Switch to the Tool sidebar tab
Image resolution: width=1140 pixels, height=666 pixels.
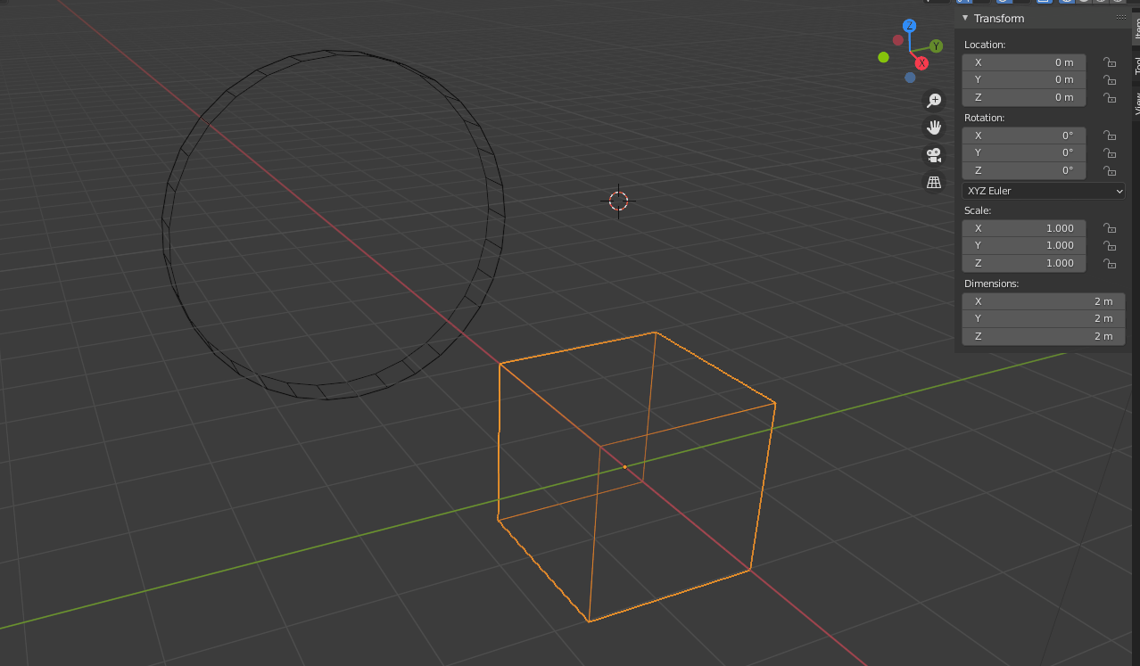coord(1136,69)
